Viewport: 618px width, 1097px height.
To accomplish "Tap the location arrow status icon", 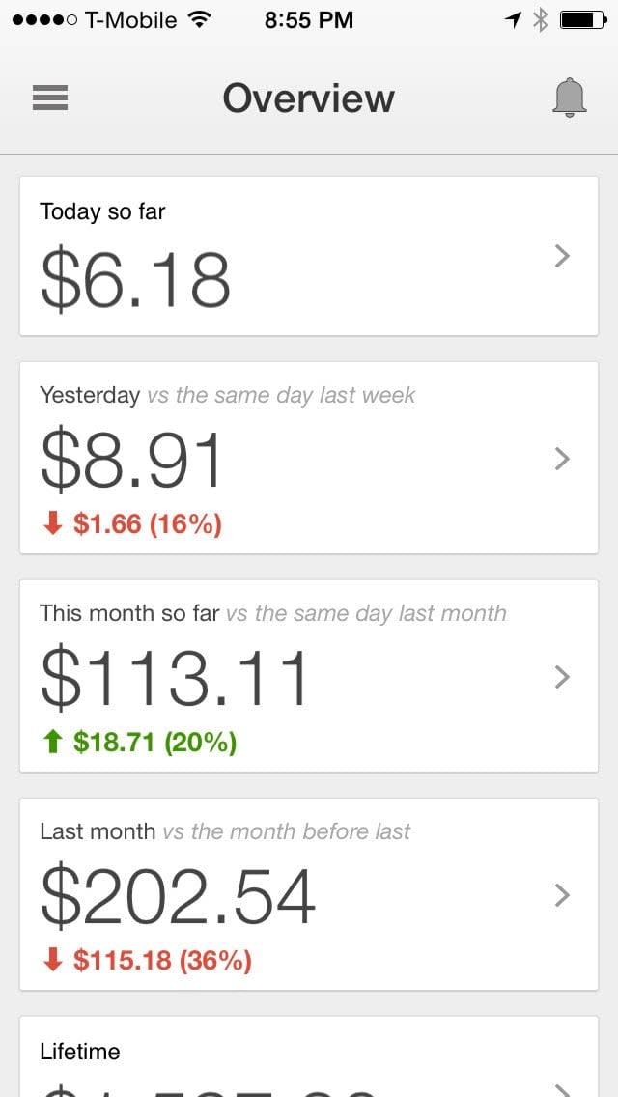I will coord(513,19).
